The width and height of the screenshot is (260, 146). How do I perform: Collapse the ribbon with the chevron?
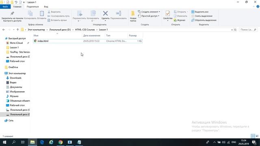click(x=253, y=6)
